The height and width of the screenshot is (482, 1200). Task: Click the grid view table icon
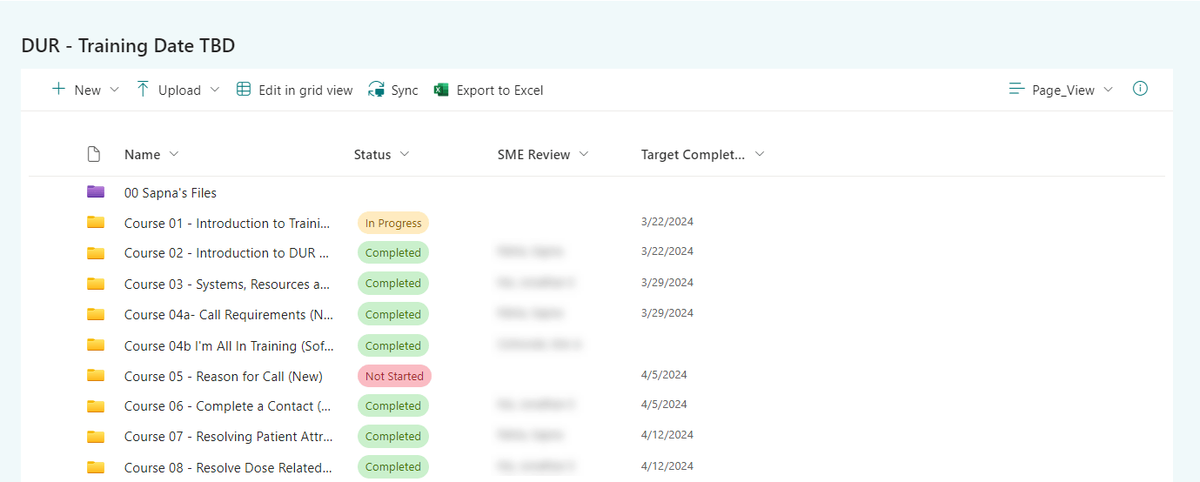tap(244, 89)
